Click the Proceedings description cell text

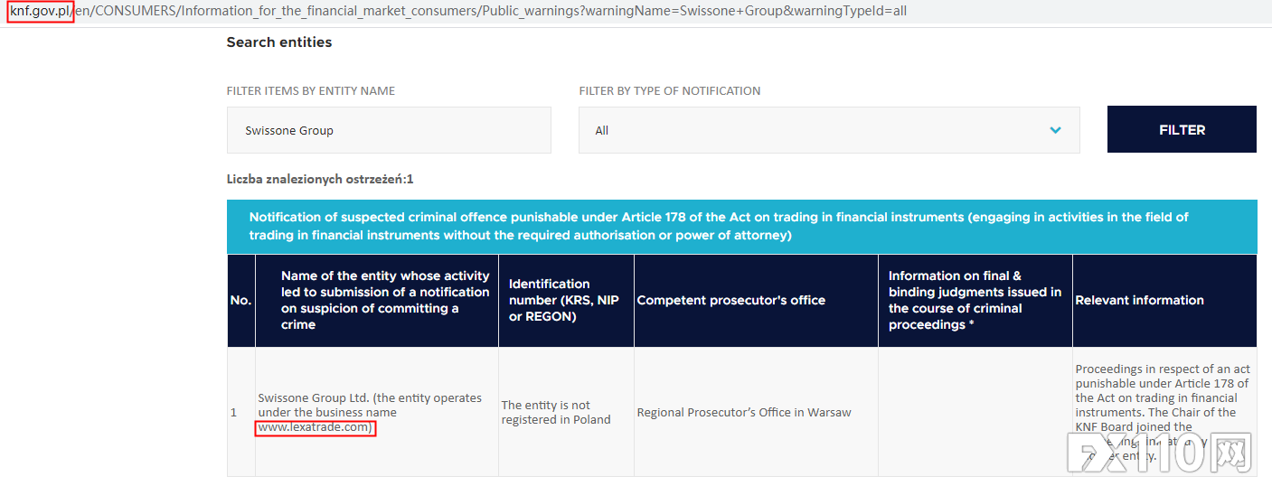pos(1162,397)
